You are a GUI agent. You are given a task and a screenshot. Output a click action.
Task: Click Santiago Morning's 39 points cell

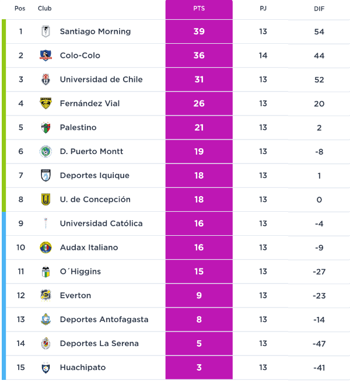coord(199,32)
